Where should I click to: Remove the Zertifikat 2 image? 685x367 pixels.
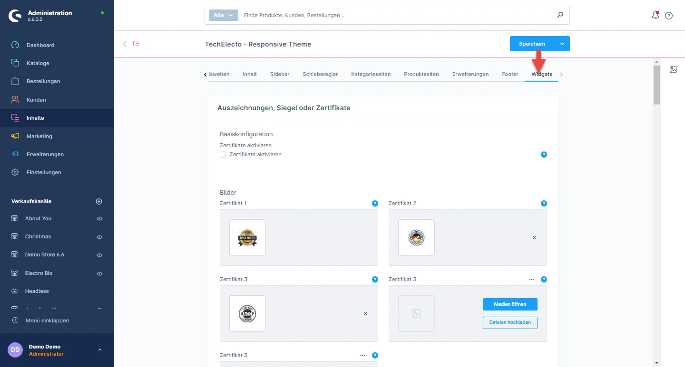pos(534,237)
